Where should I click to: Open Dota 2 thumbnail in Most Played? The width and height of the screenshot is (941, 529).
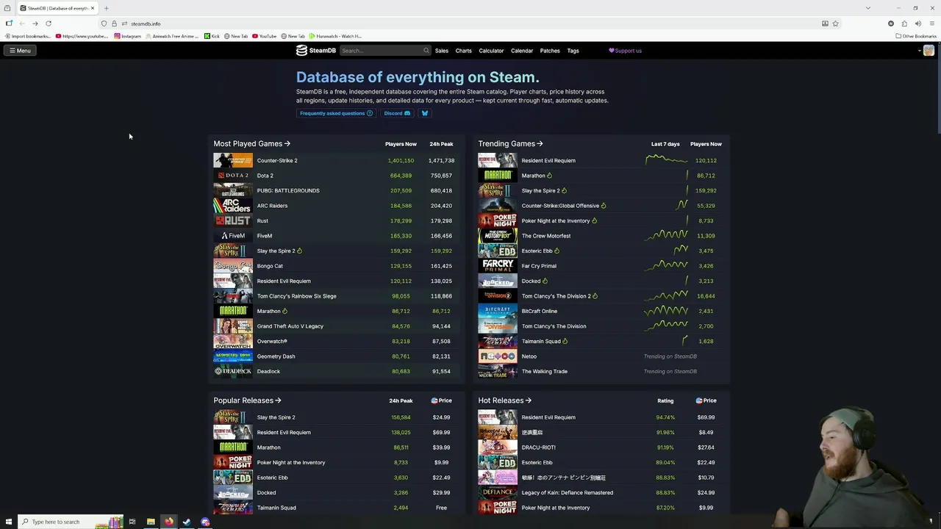tap(232, 176)
